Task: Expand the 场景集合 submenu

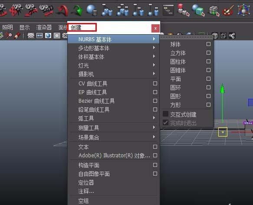Action: click(x=113, y=137)
